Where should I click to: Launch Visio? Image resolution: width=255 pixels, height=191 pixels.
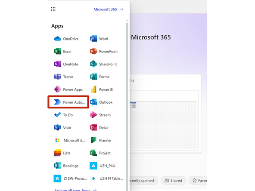tap(62, 127)
